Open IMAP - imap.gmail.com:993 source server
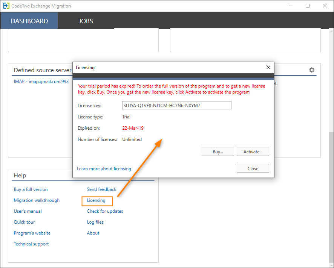Image resolution: width=334 pixels, height=268 pixels. point(41,82)
